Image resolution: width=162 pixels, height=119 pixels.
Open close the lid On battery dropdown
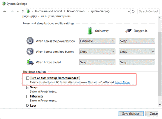tap(97, 62)
